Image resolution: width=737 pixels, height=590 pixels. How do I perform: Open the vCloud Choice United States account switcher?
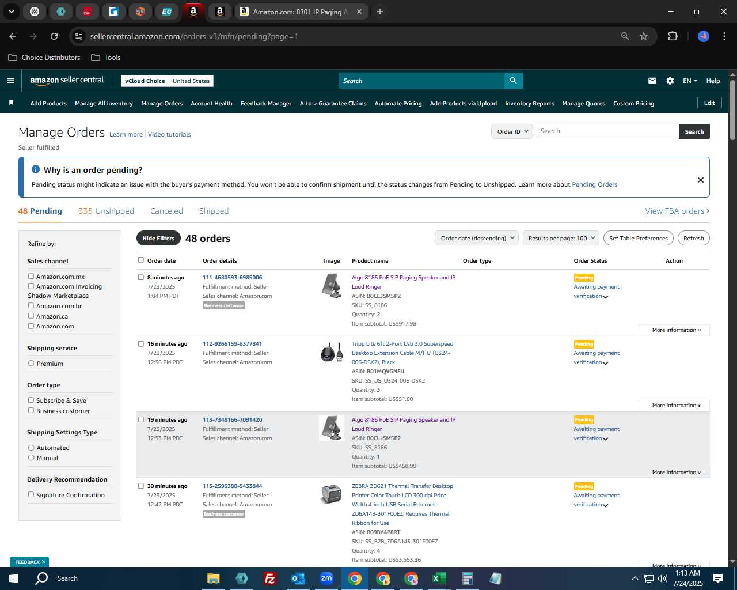pyautogui.click(x=168, y=81)
